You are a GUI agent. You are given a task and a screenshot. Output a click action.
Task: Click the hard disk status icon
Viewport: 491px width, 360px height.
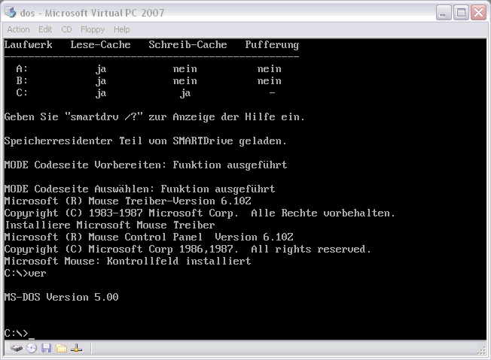17,348
